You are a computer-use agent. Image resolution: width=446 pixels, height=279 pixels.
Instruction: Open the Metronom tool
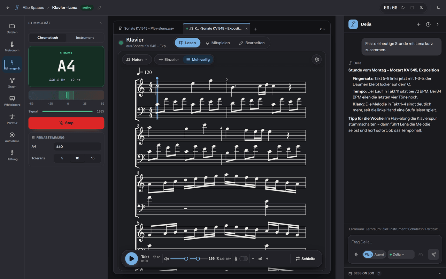(x=12, y=47)
